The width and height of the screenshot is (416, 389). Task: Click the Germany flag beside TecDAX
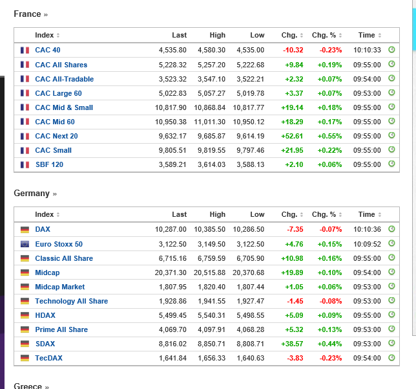tap(25, 358)
